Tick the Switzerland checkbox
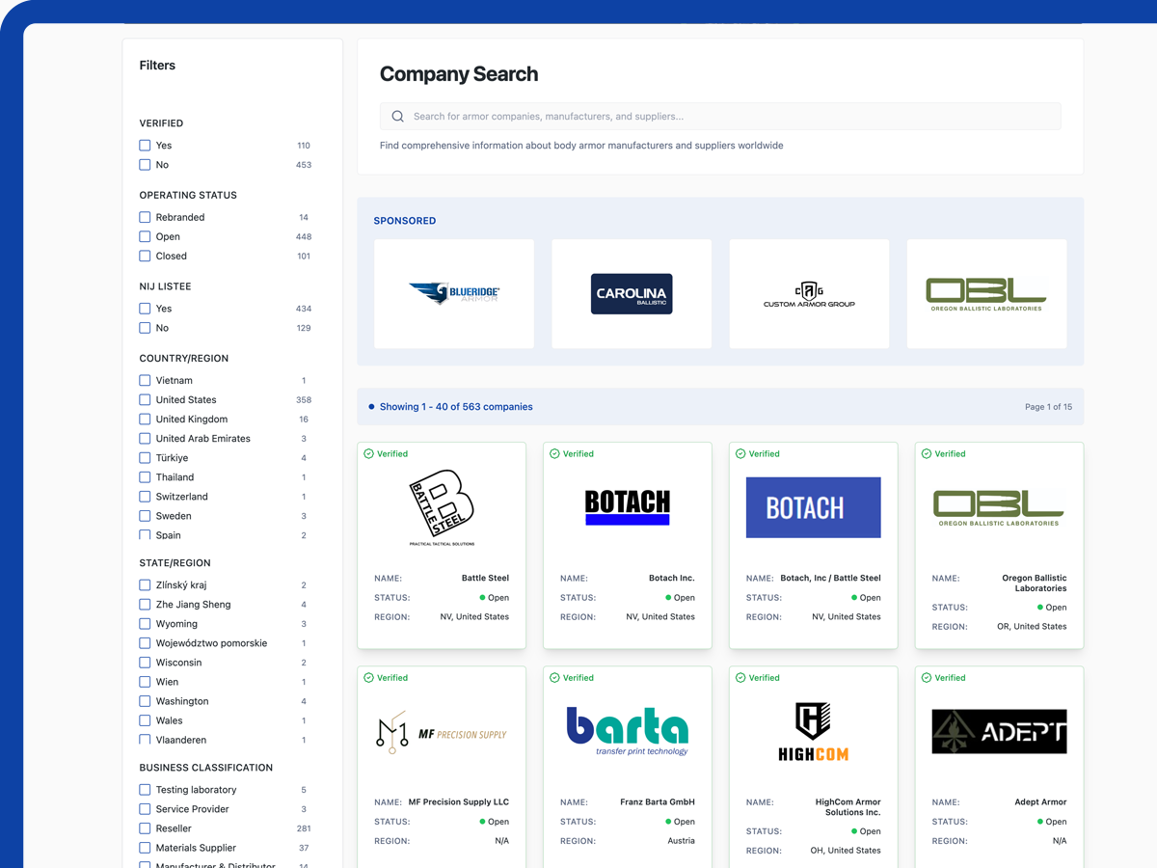1157x868 pixels. pos(145,496)
